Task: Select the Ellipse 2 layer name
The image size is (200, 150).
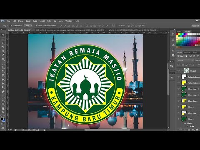Action: (x=191, y=107)
